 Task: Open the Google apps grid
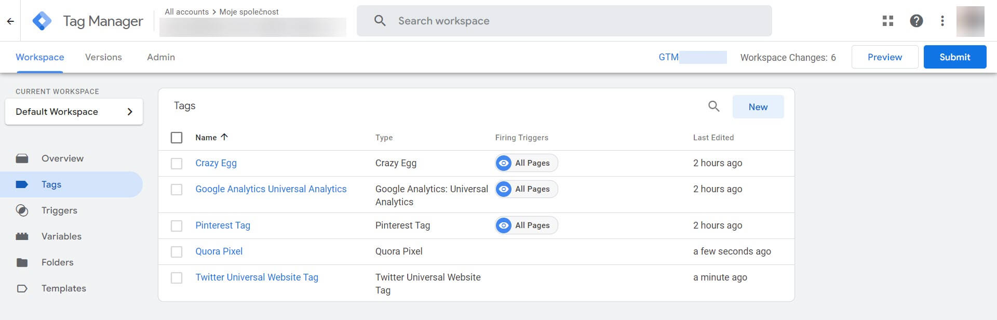coord(888,21)
